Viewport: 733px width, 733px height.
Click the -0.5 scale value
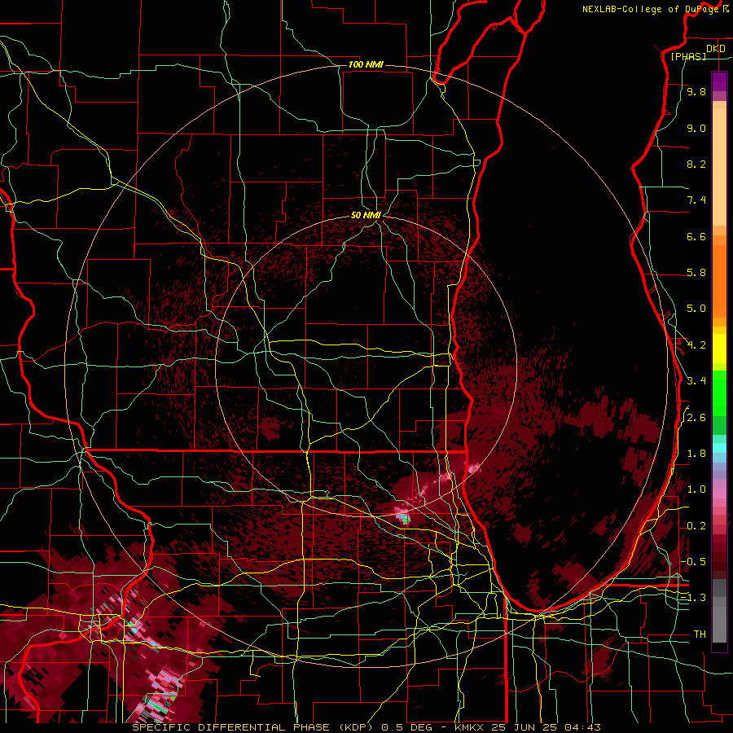[x=694, y=562]
